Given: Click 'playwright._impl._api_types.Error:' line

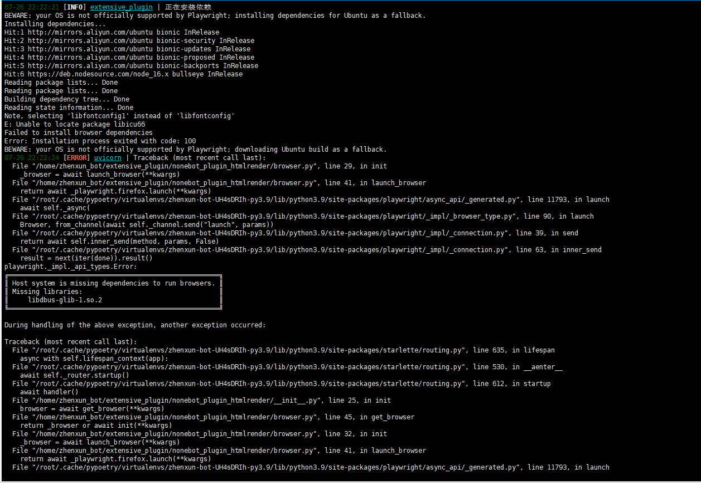Looking at the screenshot, I should 71,267.
